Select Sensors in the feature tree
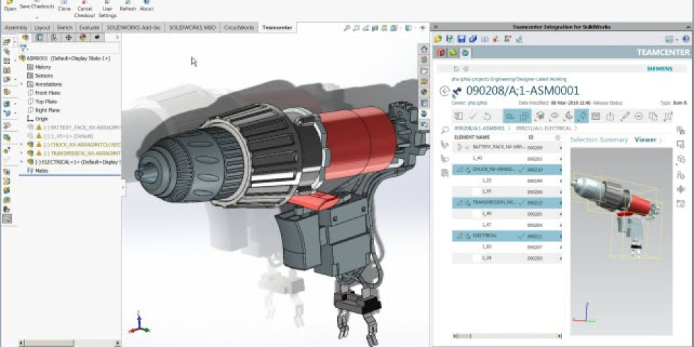This screenshot has height=347, width=694. tap(44, 76)
